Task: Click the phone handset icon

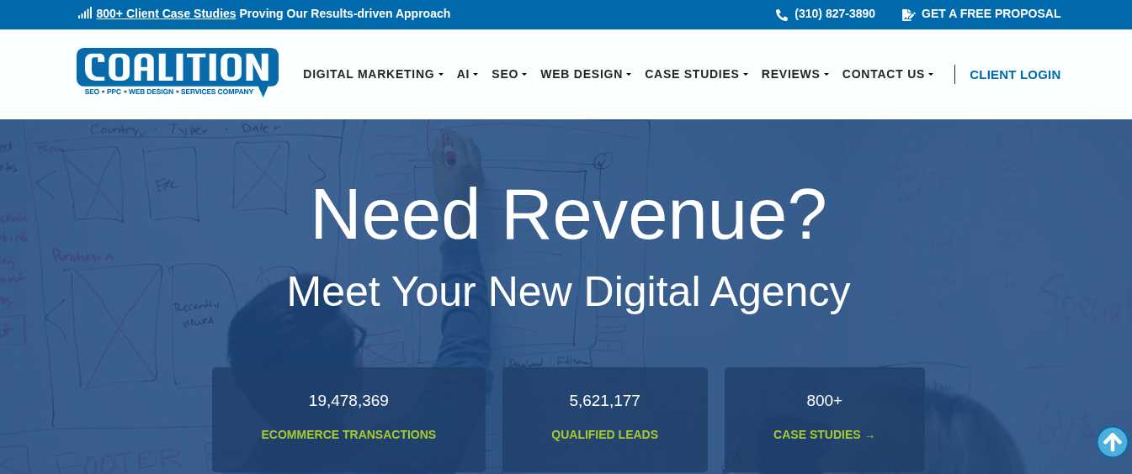Action: click(781, 14)
